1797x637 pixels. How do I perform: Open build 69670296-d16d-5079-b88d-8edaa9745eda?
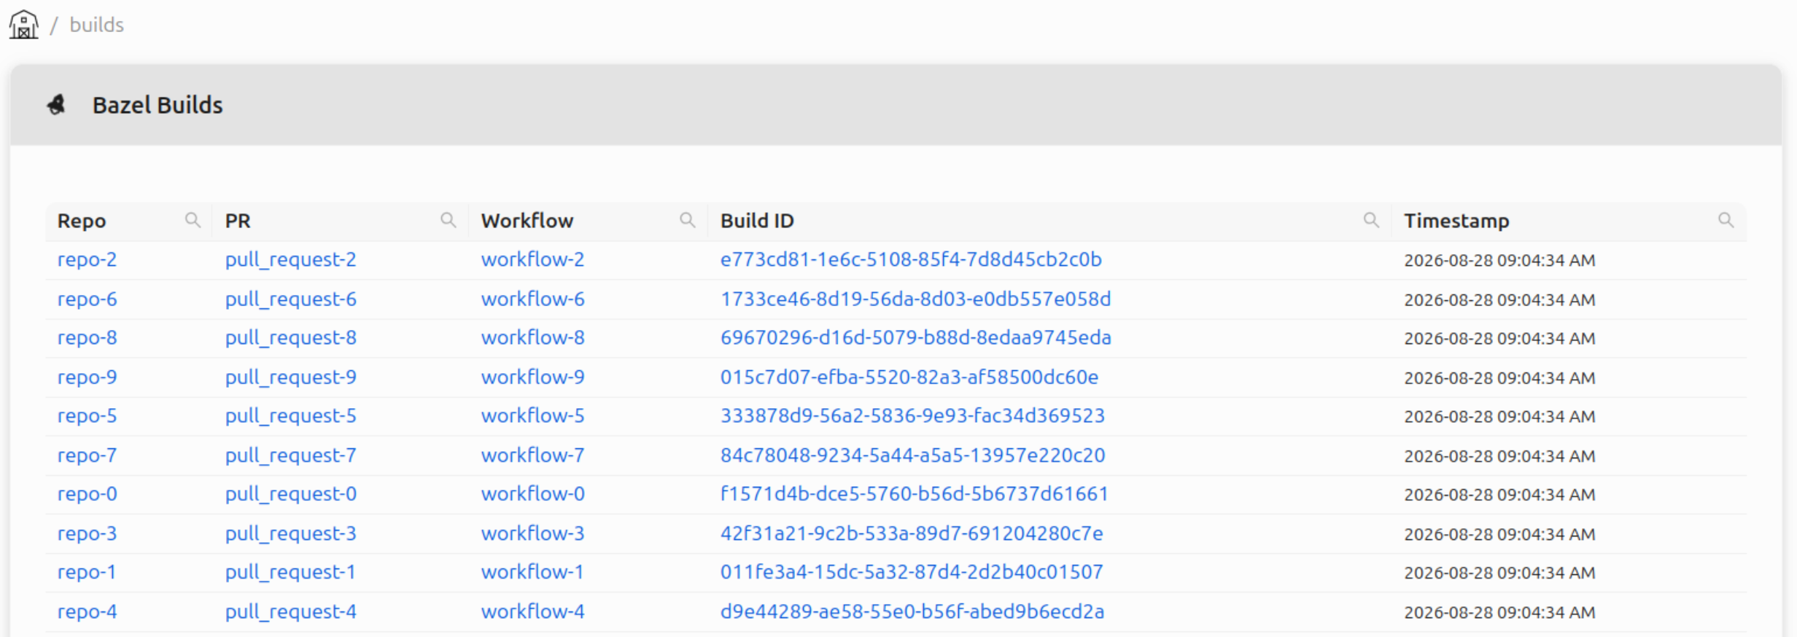pyautogui.click(x=916, y=337)
